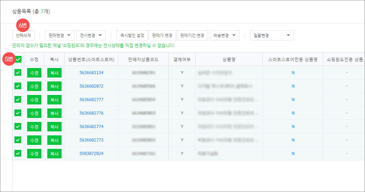Deselect checkbox for product 5583872824
Image resolution: width=365 pixels, height=192 pixels.
click(x=18, y=153)
